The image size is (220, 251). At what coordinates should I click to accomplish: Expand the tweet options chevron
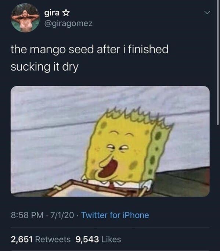(x=207, y=12)
